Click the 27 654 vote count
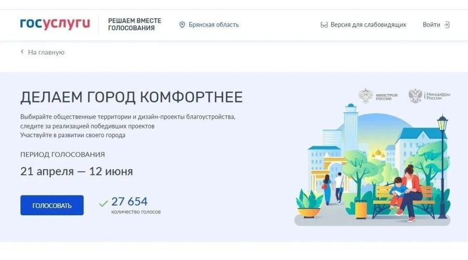The height and width of the screenshot is (260, 468). pos(129,201)
